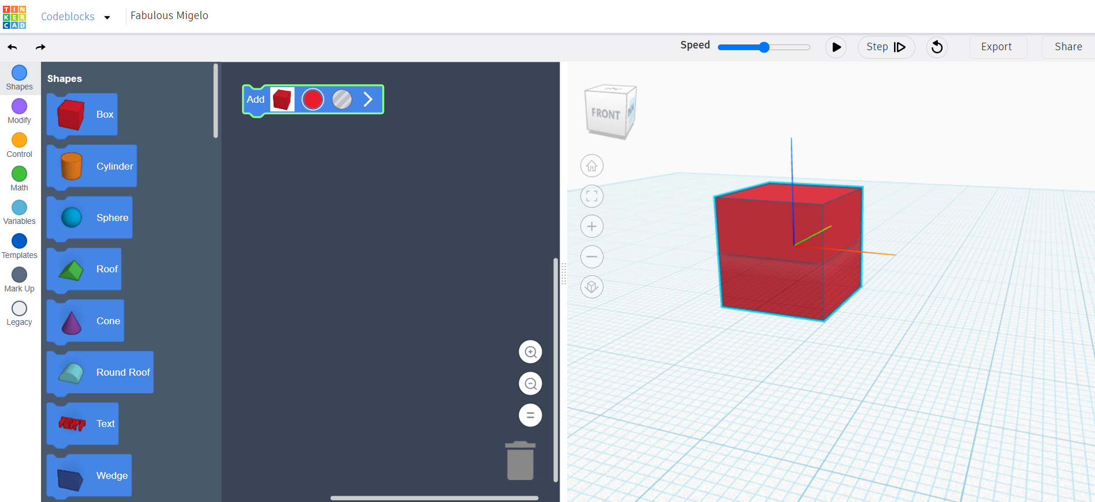Select the Sphere shape block
Screen dimensions: 1095x502
tap(90, 218)
